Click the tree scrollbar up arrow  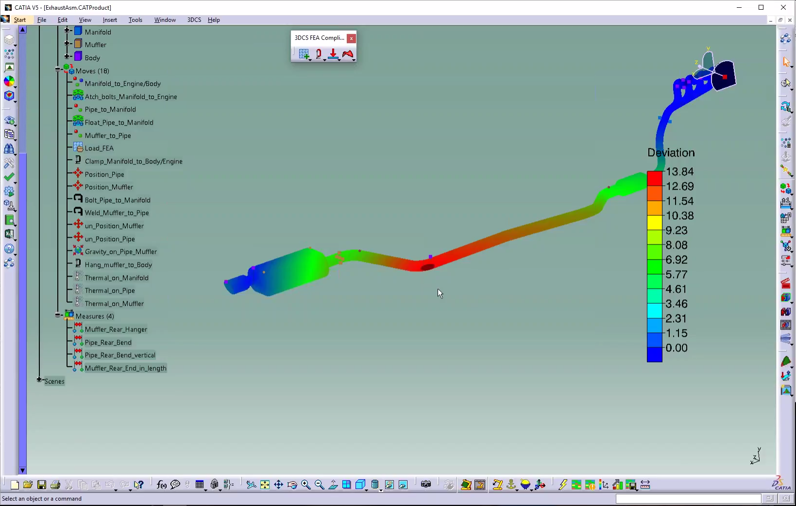pos(22,30)
